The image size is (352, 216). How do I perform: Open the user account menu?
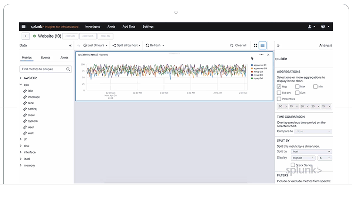pos(311,26)
